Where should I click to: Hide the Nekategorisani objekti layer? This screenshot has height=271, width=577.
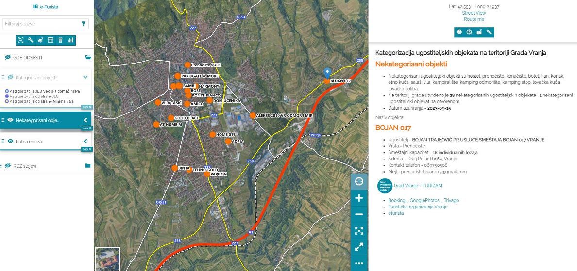click(x=10, y=120)
